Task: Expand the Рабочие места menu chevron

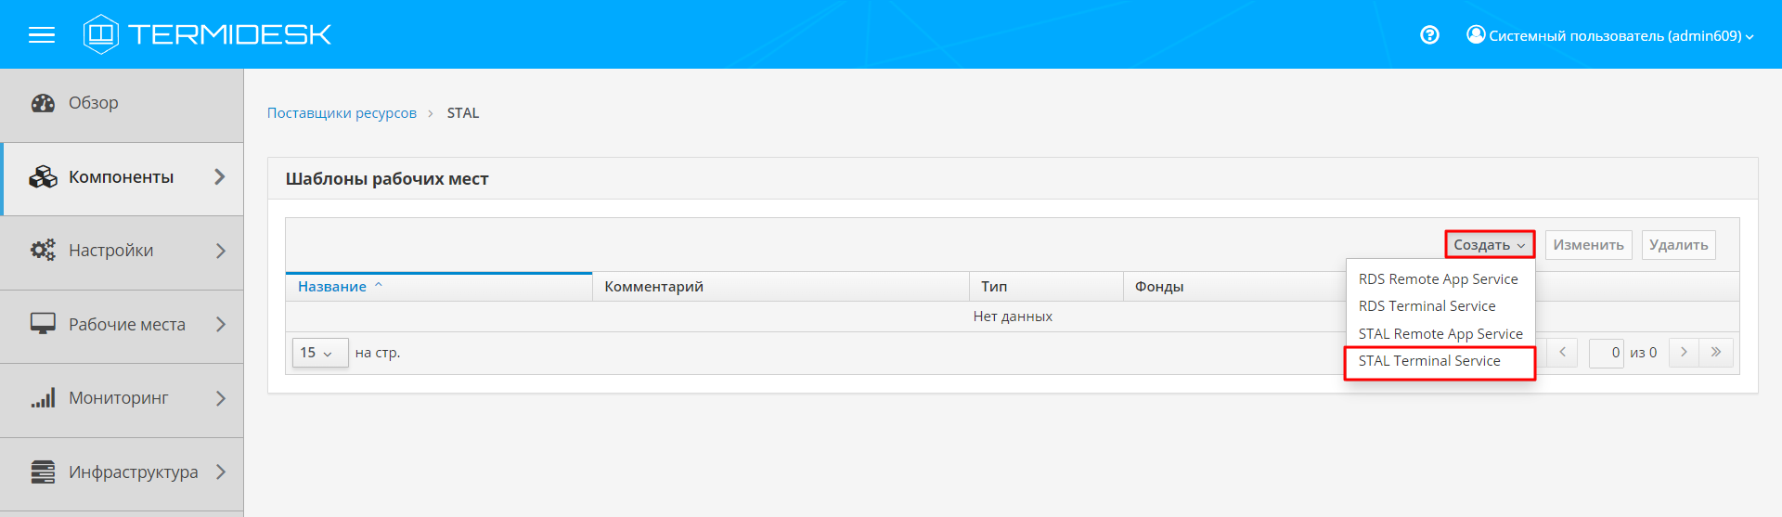Action: pos(220,324)
